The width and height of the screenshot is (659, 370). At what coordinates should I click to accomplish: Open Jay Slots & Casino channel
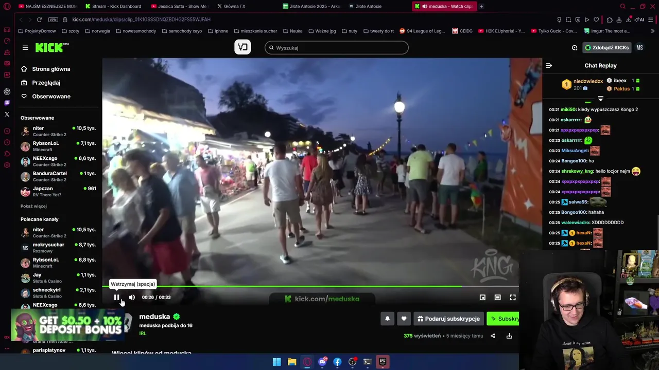click(58, 277)
